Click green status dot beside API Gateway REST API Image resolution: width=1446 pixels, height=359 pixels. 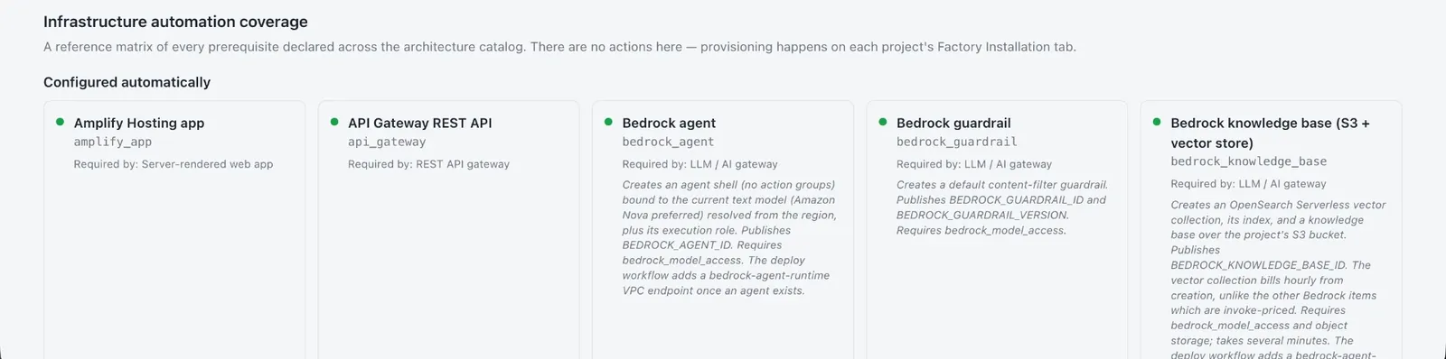[334, 122]
